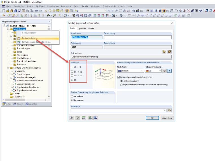Click the Abbrechen button
Screen dimensions: 215x161
(167, 118)
